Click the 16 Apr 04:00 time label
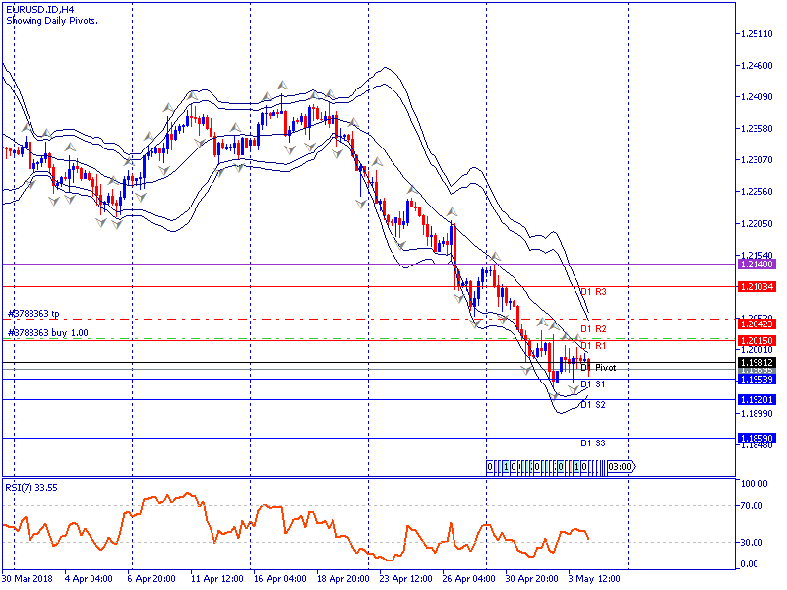This screenshot has height=590, width=787. coord(279,579)
